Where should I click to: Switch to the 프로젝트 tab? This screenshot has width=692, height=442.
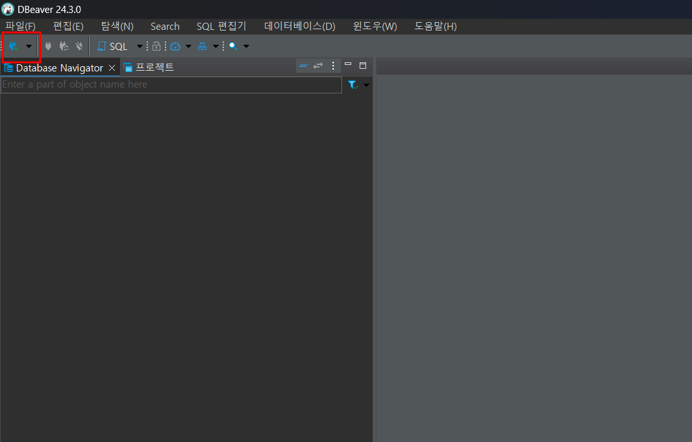coord(149,68)
